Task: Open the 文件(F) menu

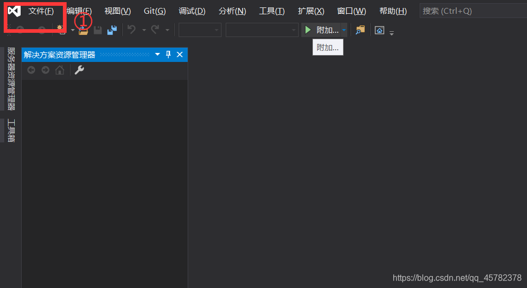Action: [x=41, y=11]
